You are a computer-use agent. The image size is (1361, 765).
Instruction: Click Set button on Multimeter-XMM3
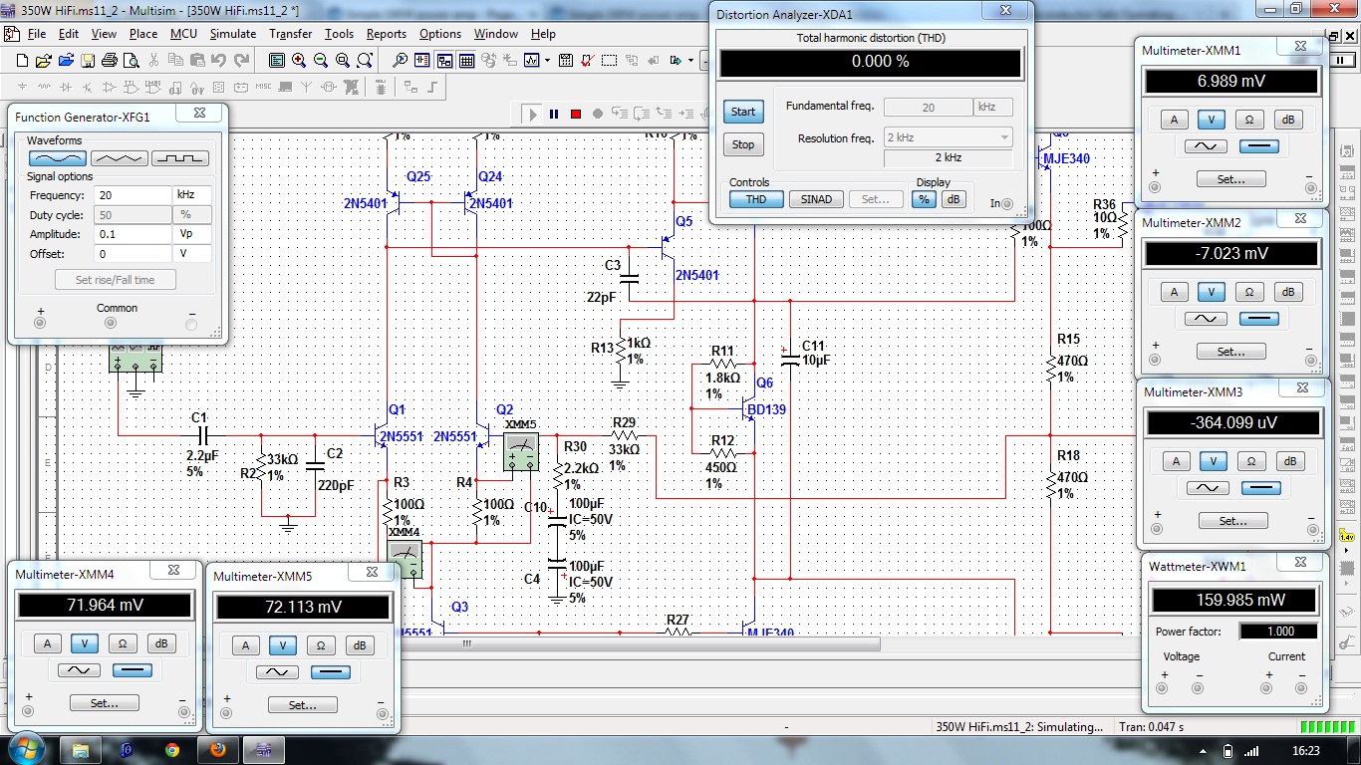point(1231,521)
